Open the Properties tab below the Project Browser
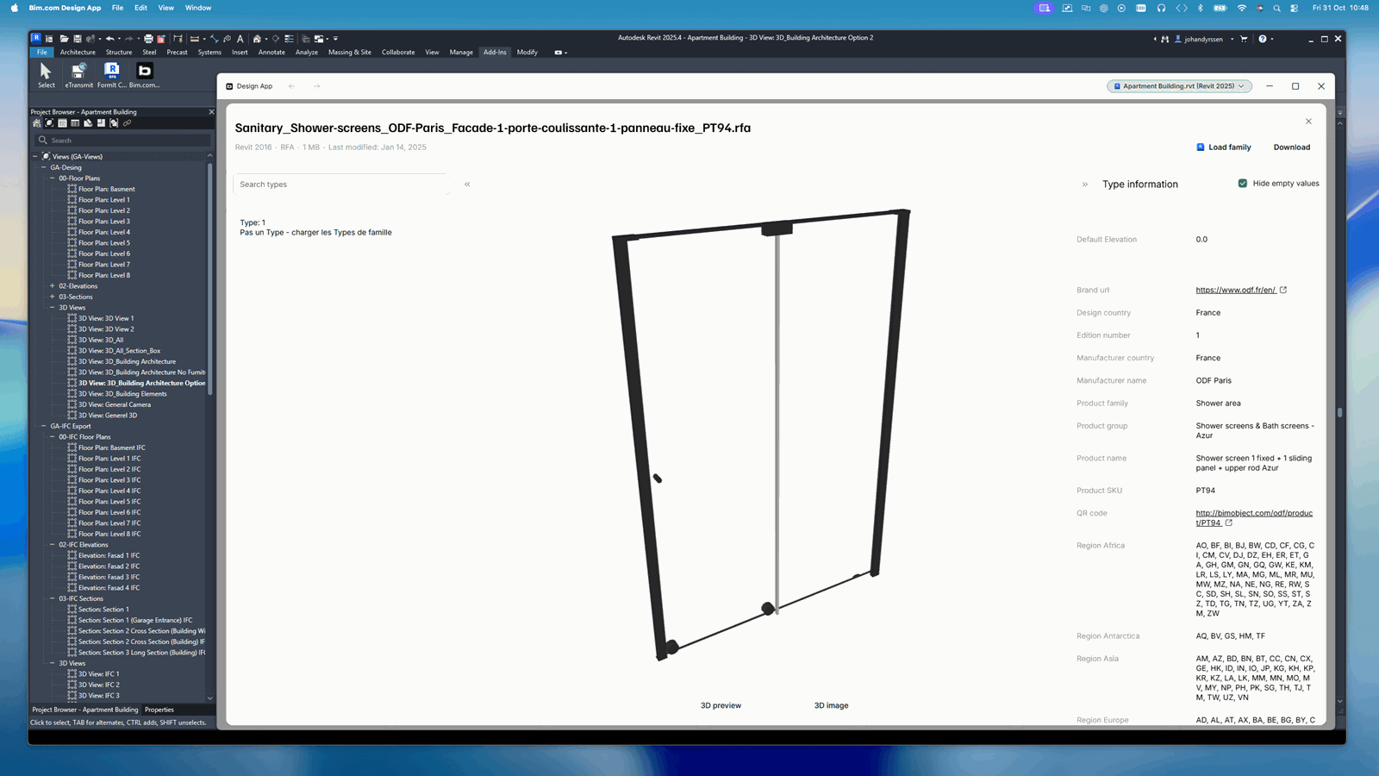The image size is (1379, 776). coord(159,710)
